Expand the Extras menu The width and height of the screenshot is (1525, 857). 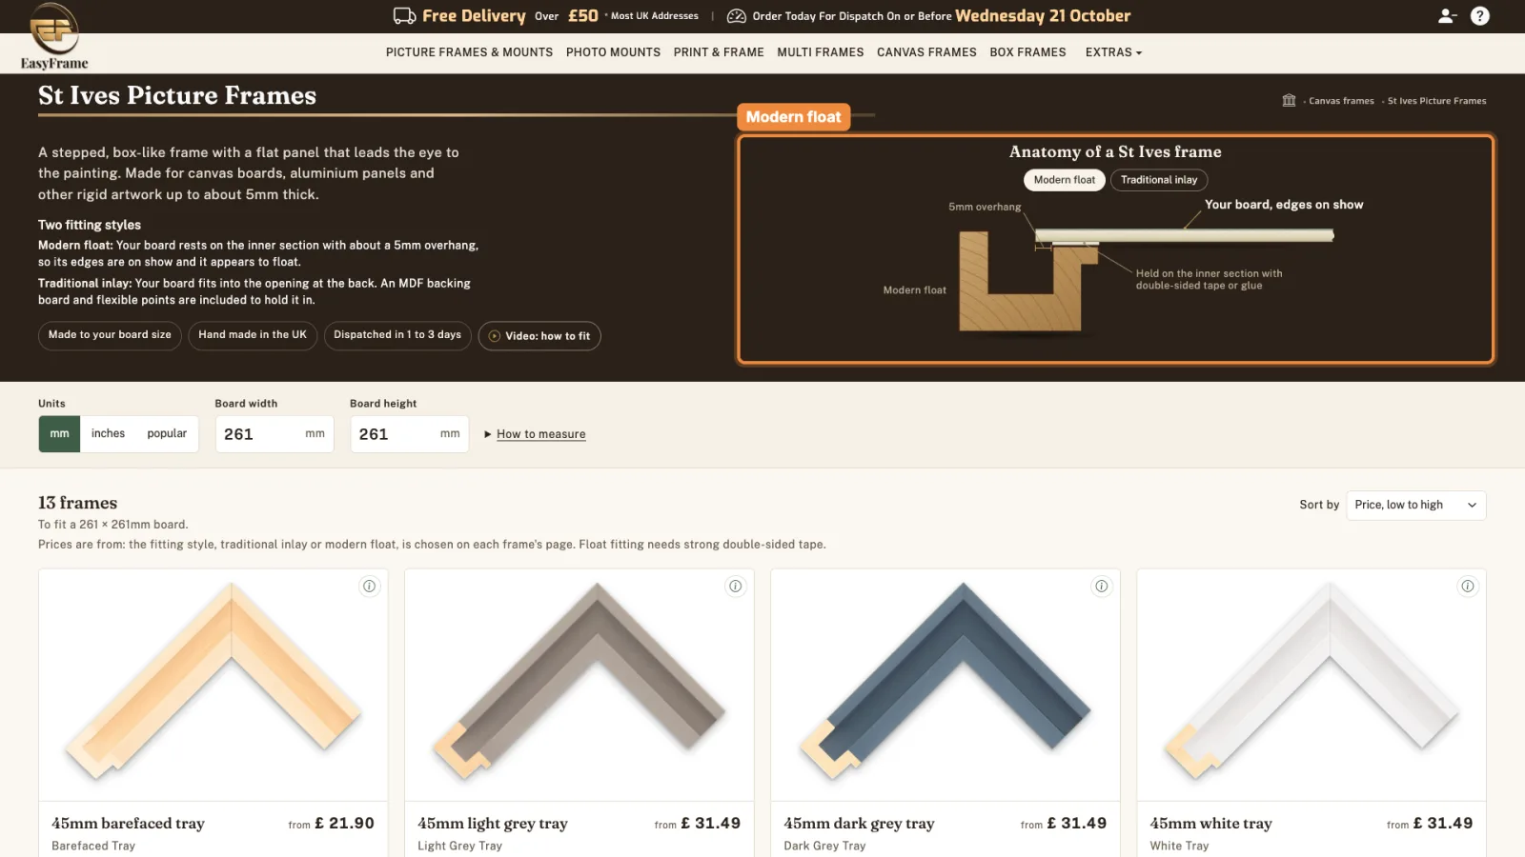pyautogui.click(x=1113, y=52)
